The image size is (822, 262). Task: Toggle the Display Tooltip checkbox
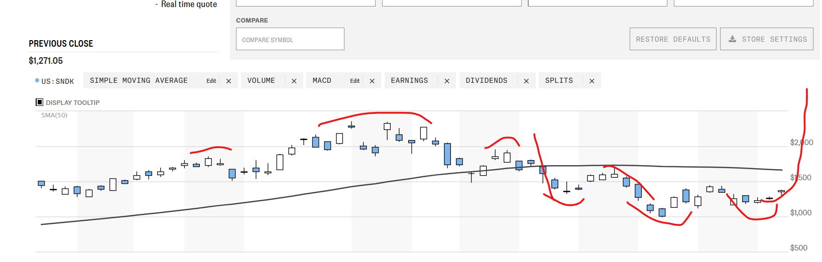coord(40,102)
